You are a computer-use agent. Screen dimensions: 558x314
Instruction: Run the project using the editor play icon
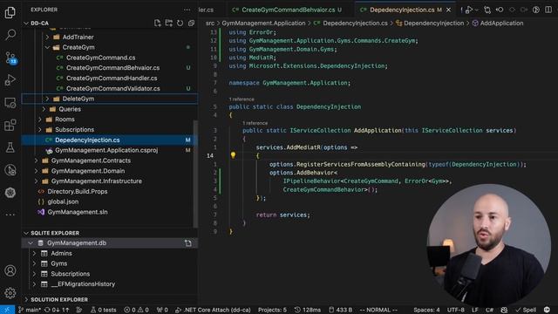point(469,10)
